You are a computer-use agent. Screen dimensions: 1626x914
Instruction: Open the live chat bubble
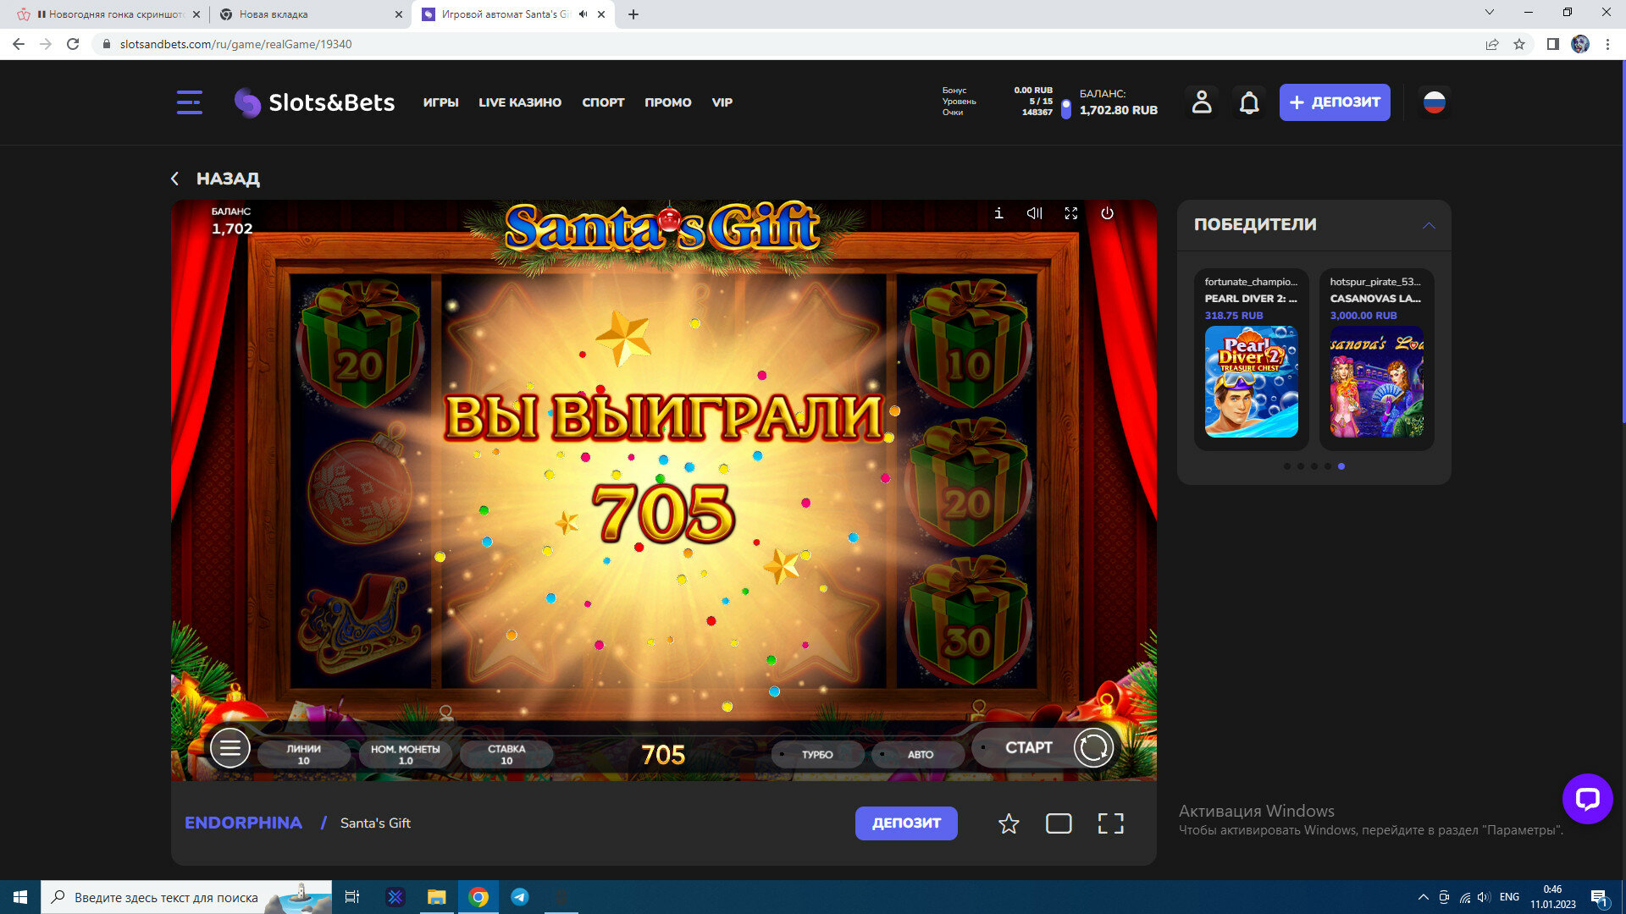click(x=1587, y=798)
